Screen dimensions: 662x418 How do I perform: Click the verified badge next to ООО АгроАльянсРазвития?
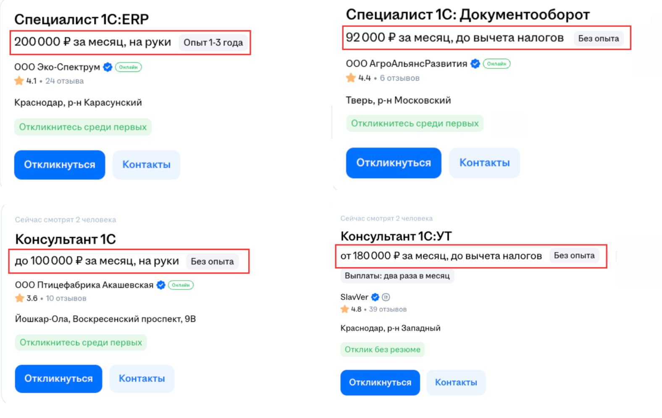coord(475,63)
